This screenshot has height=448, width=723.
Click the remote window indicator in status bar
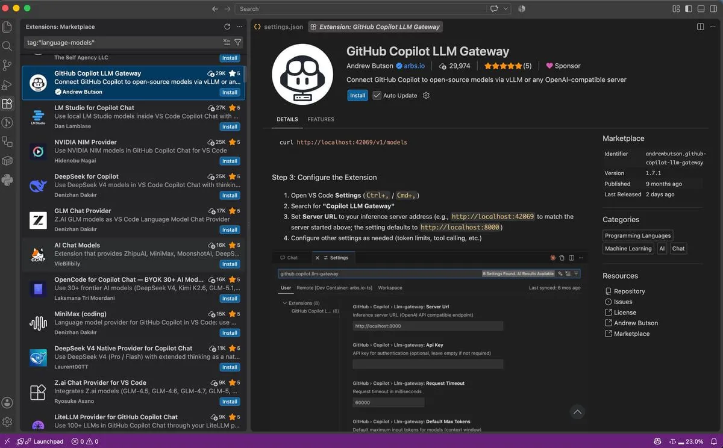7,441
